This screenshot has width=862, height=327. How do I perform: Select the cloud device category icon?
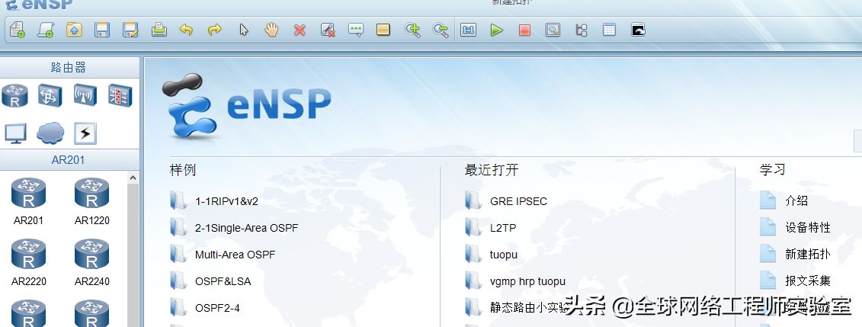pos(50,133)
